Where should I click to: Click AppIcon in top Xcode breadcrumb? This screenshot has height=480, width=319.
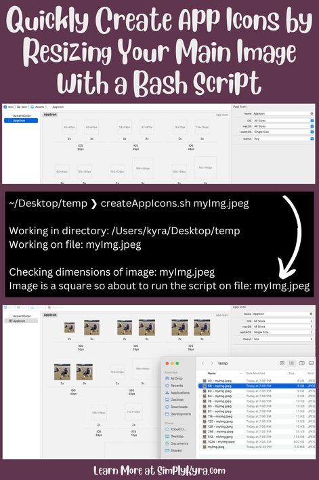tap(58, 107)
